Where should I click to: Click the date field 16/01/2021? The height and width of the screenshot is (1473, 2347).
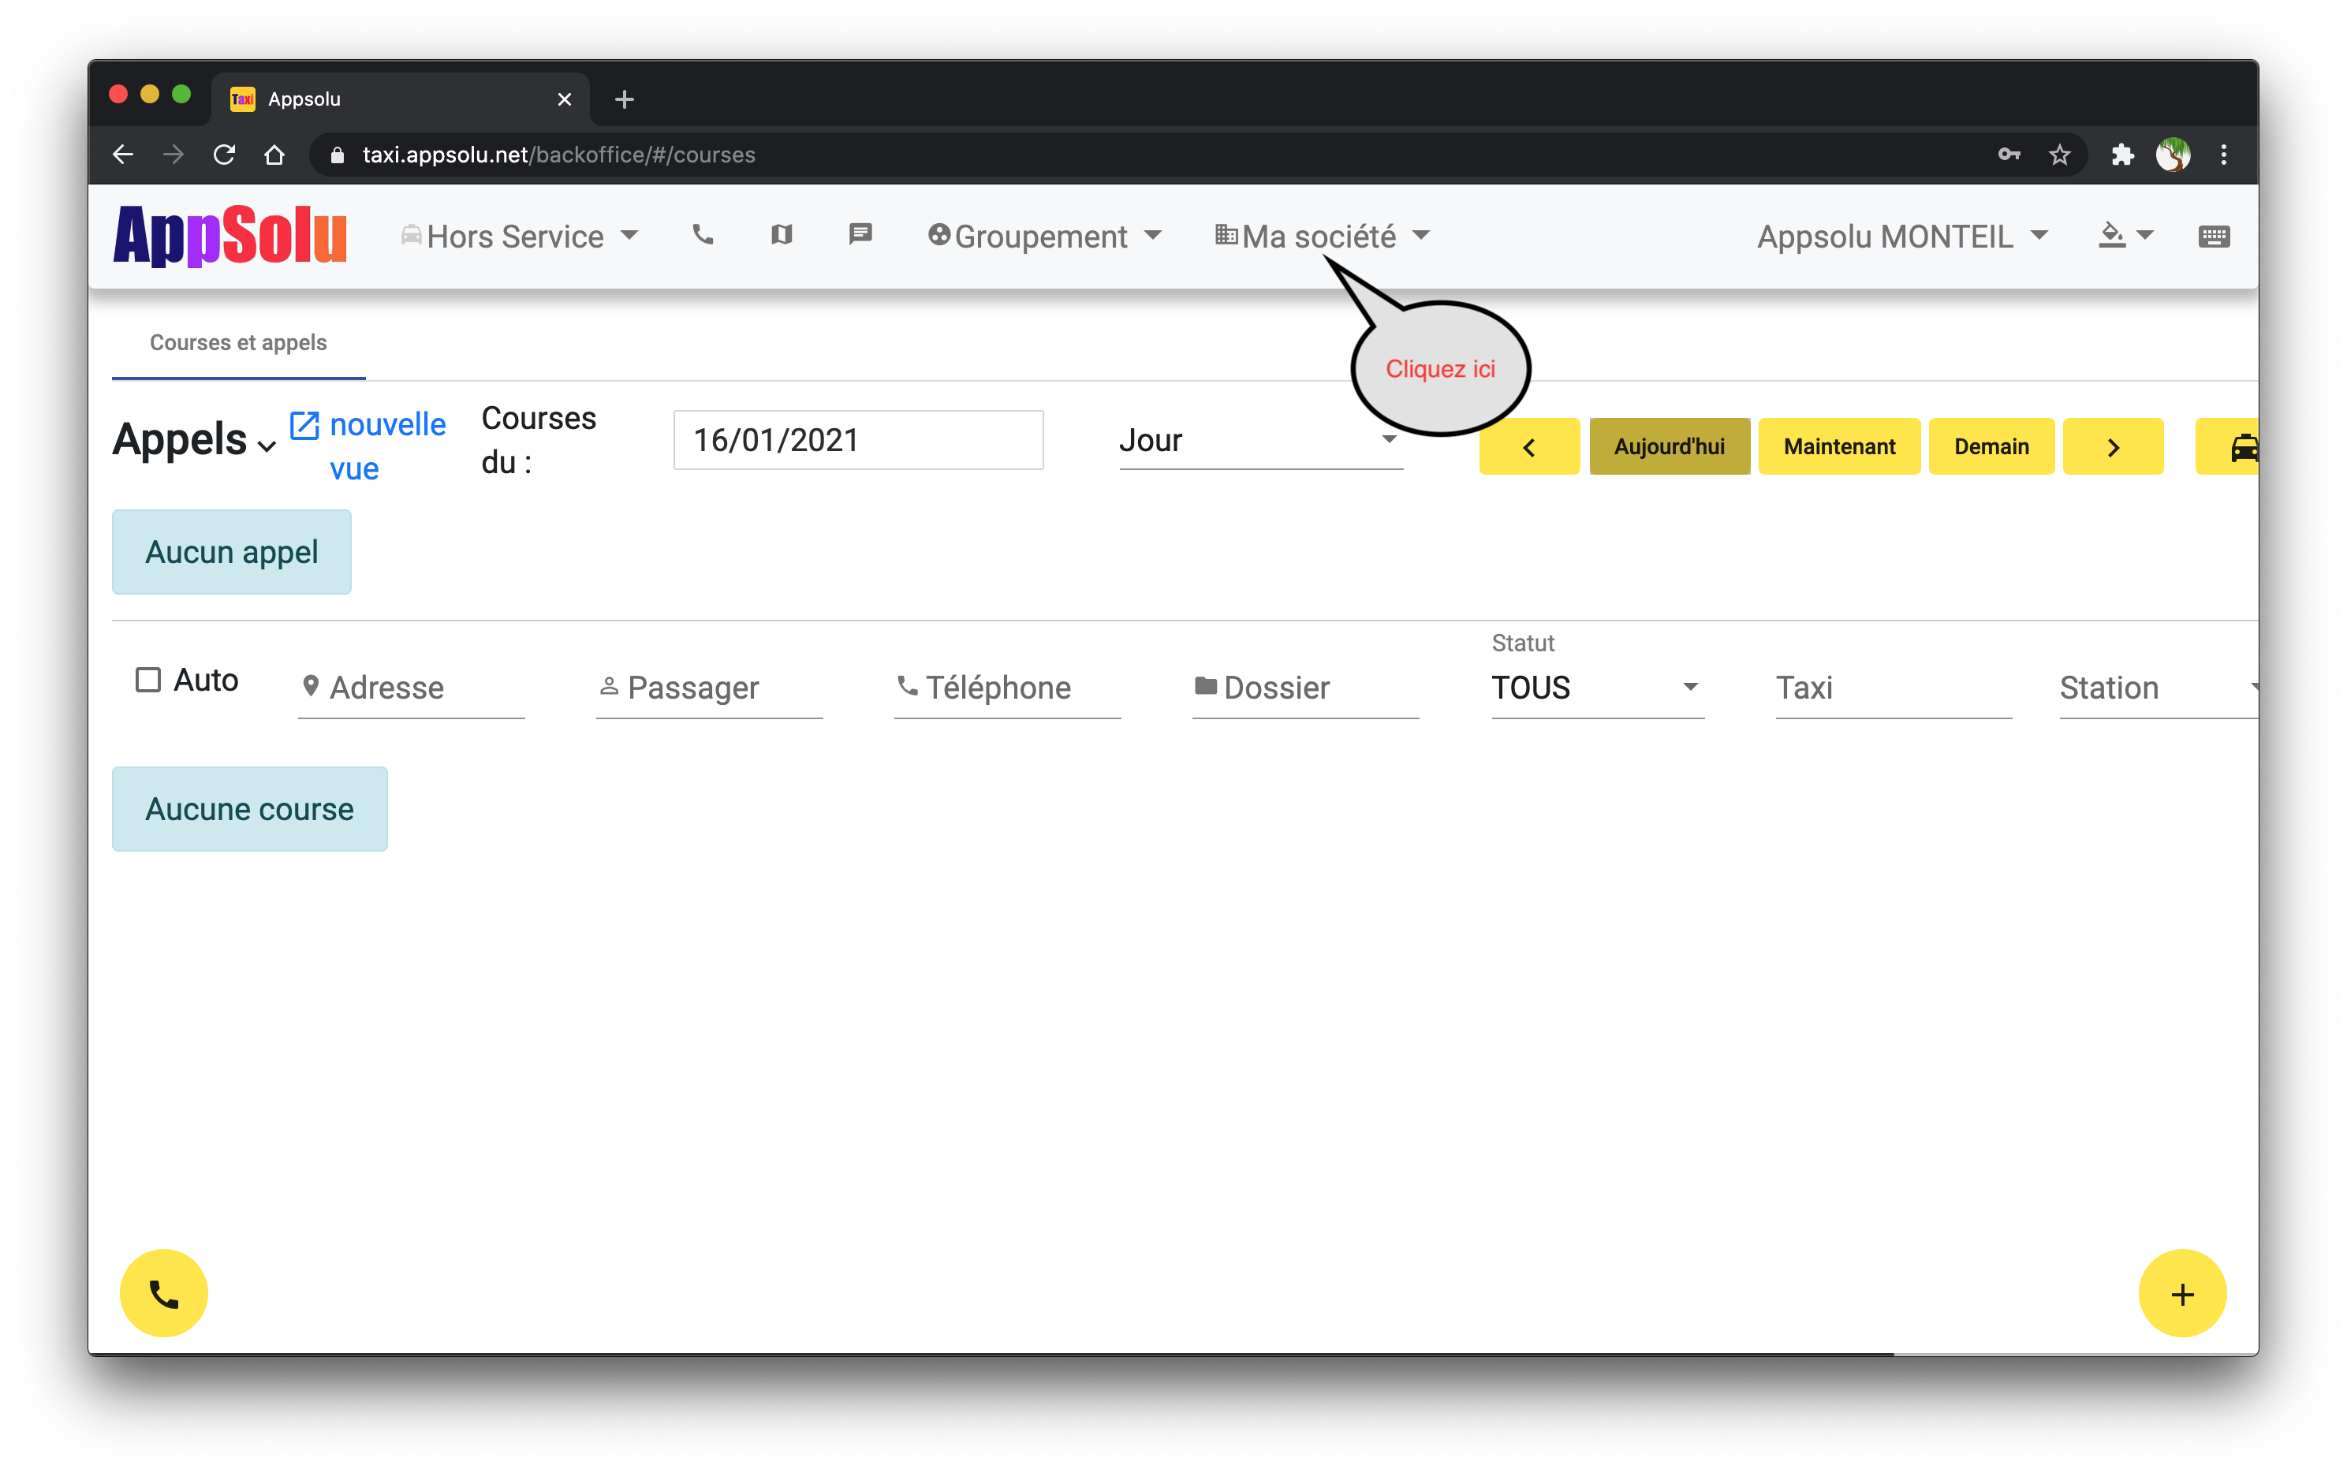tap(857, 440)
